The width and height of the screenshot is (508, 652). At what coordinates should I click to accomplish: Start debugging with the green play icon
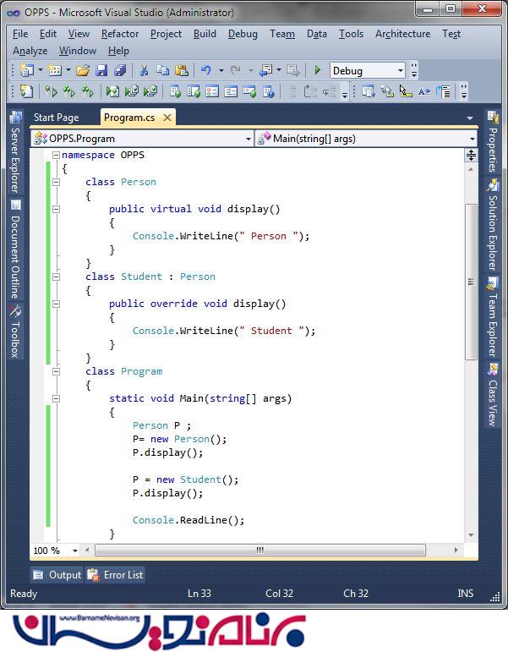tap(318, 71)
